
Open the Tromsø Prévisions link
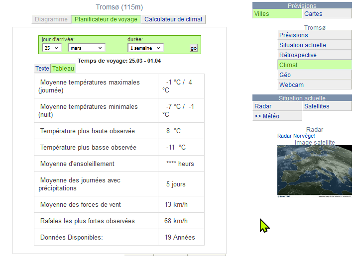pyautogui.click(x=315, y=35)
